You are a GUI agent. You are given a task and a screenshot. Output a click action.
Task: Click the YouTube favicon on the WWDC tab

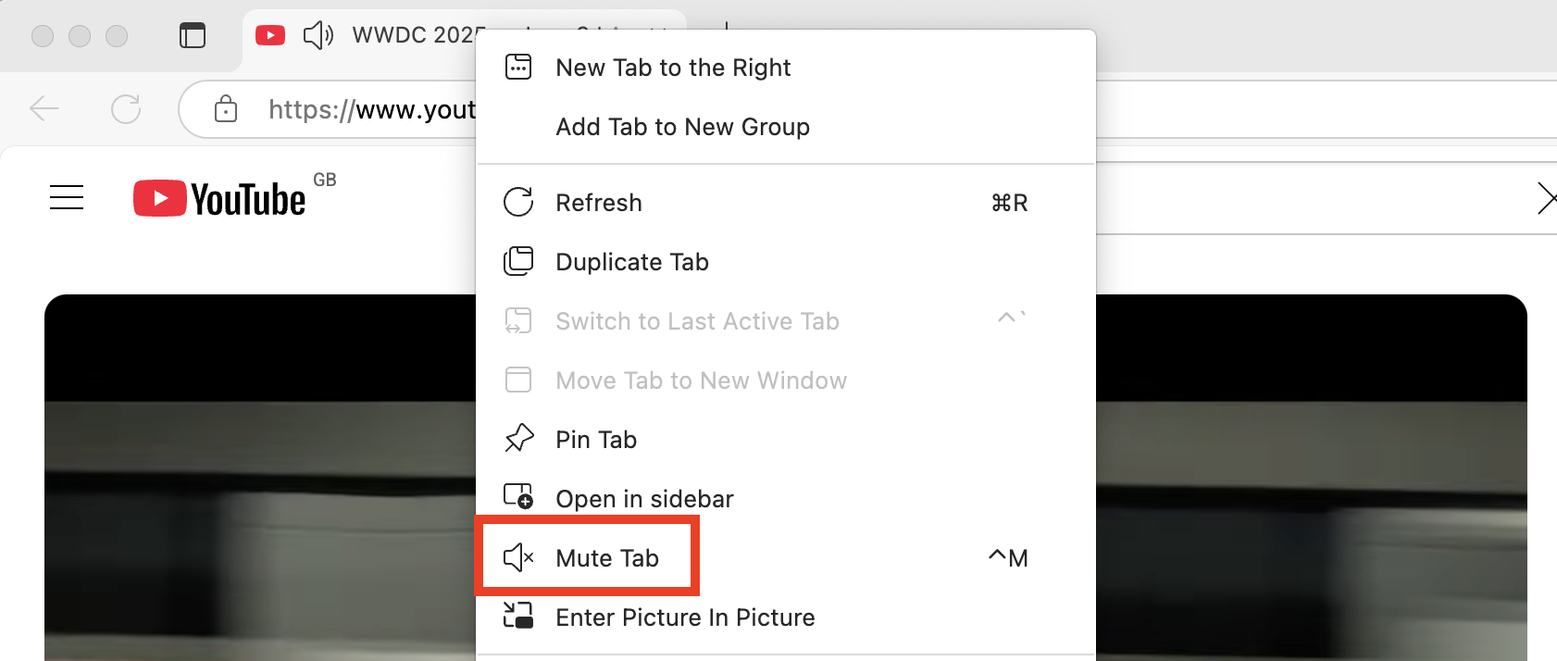(x=269, y=35)
